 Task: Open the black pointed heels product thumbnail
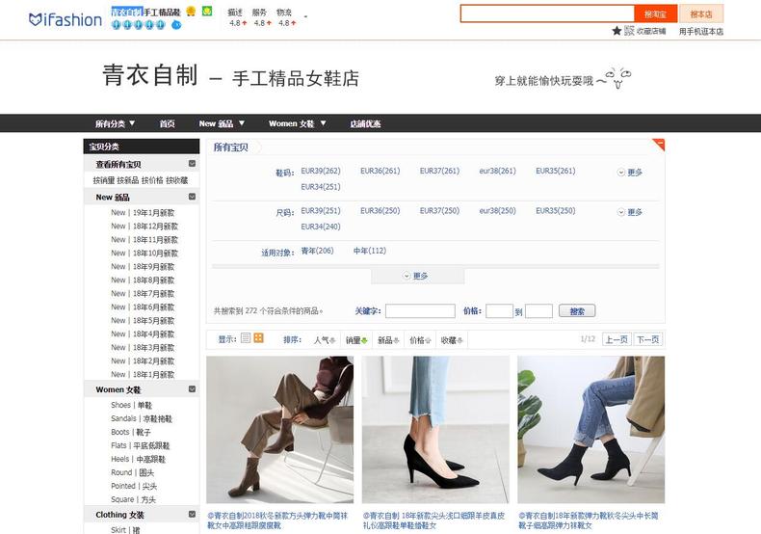435,430
